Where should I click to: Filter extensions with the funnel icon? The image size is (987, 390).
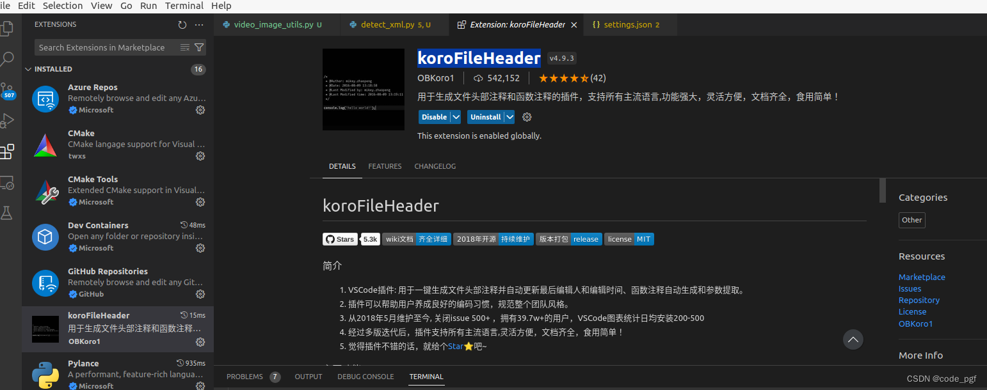(199, 47)
